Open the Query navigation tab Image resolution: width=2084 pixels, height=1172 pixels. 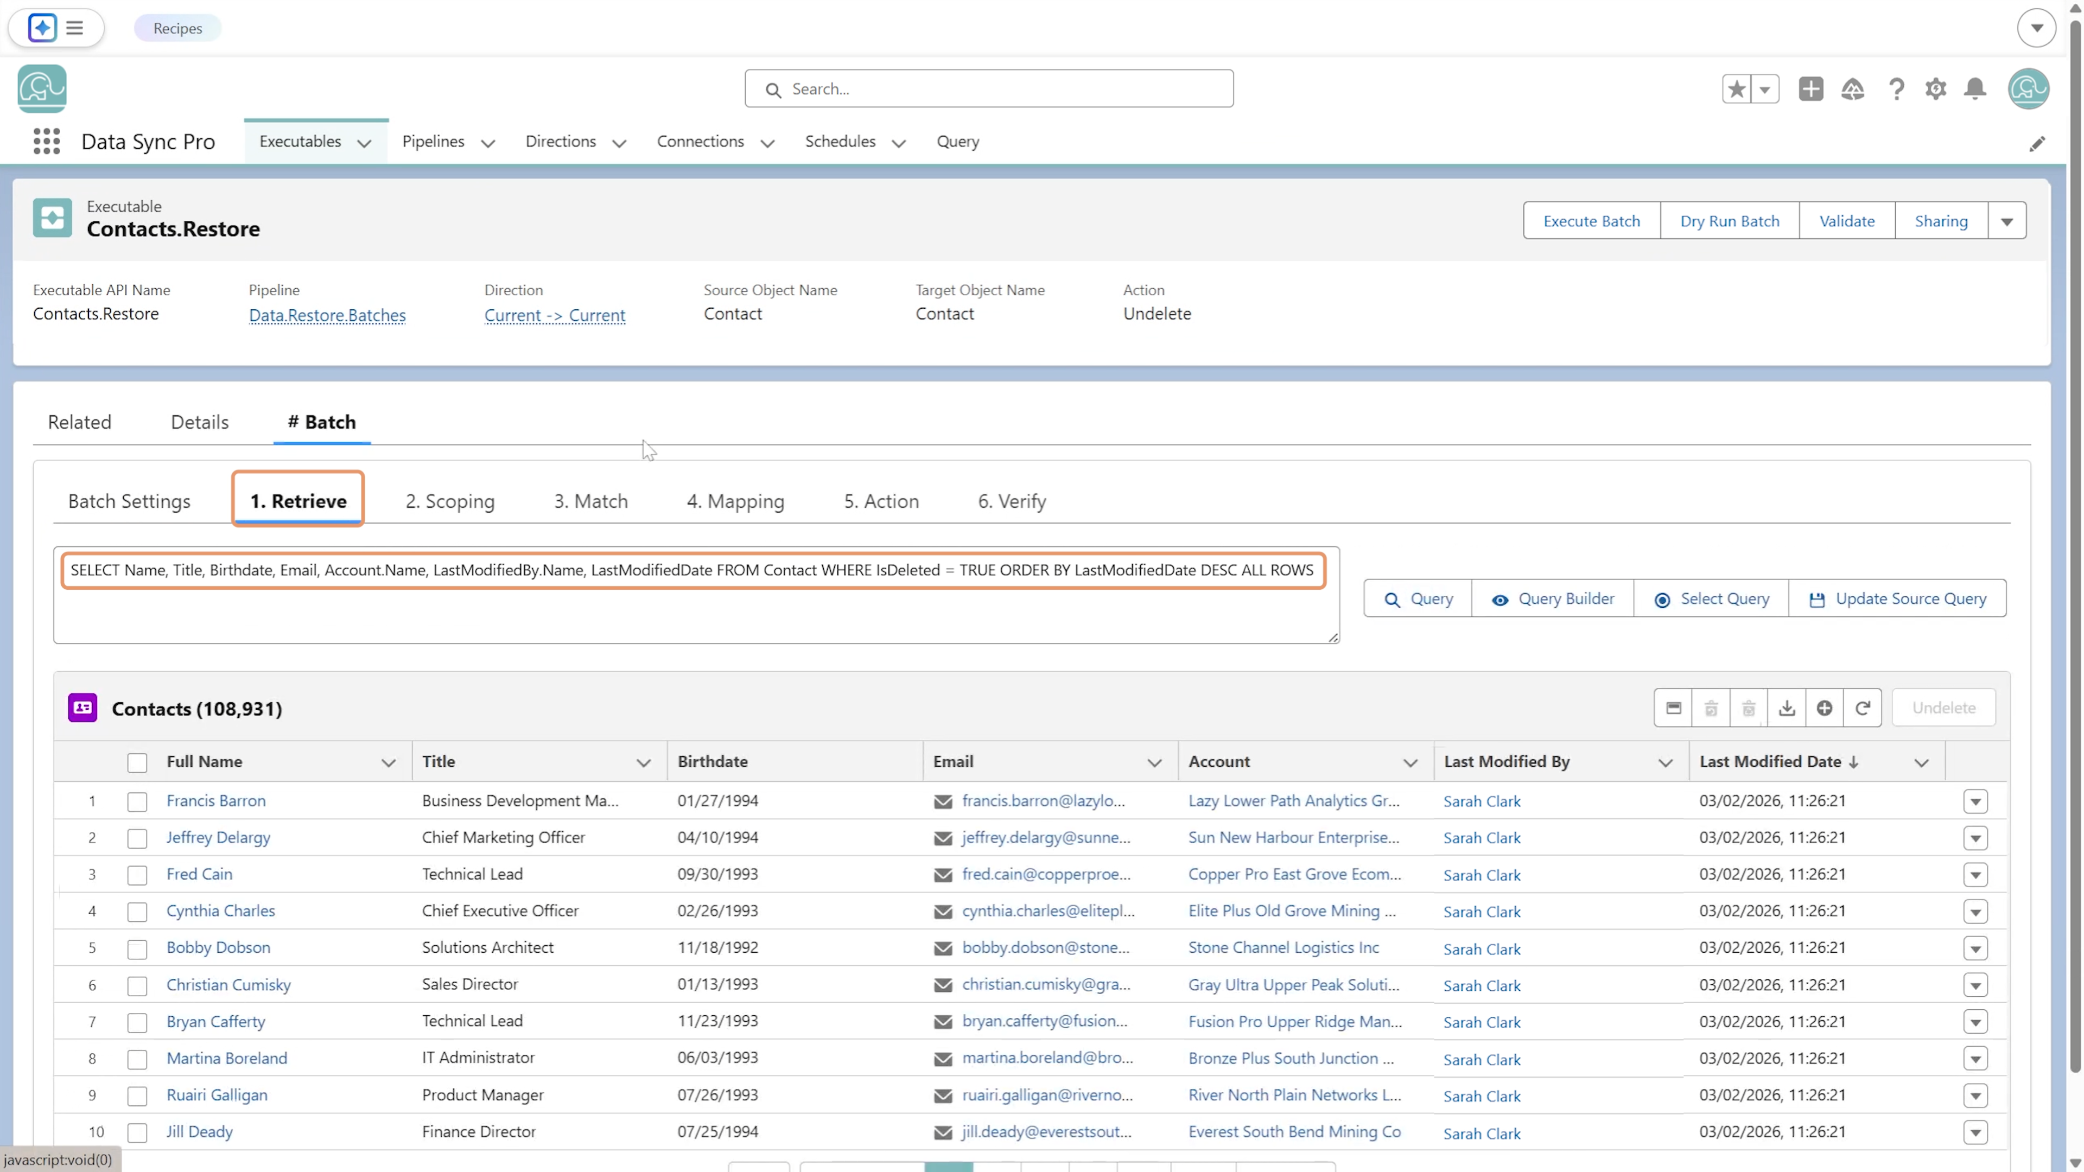coord(958,142)
